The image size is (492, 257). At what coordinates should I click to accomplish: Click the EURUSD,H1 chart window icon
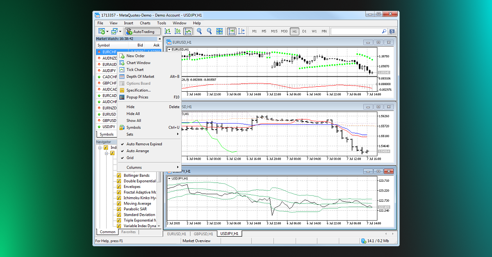point(168,42)
